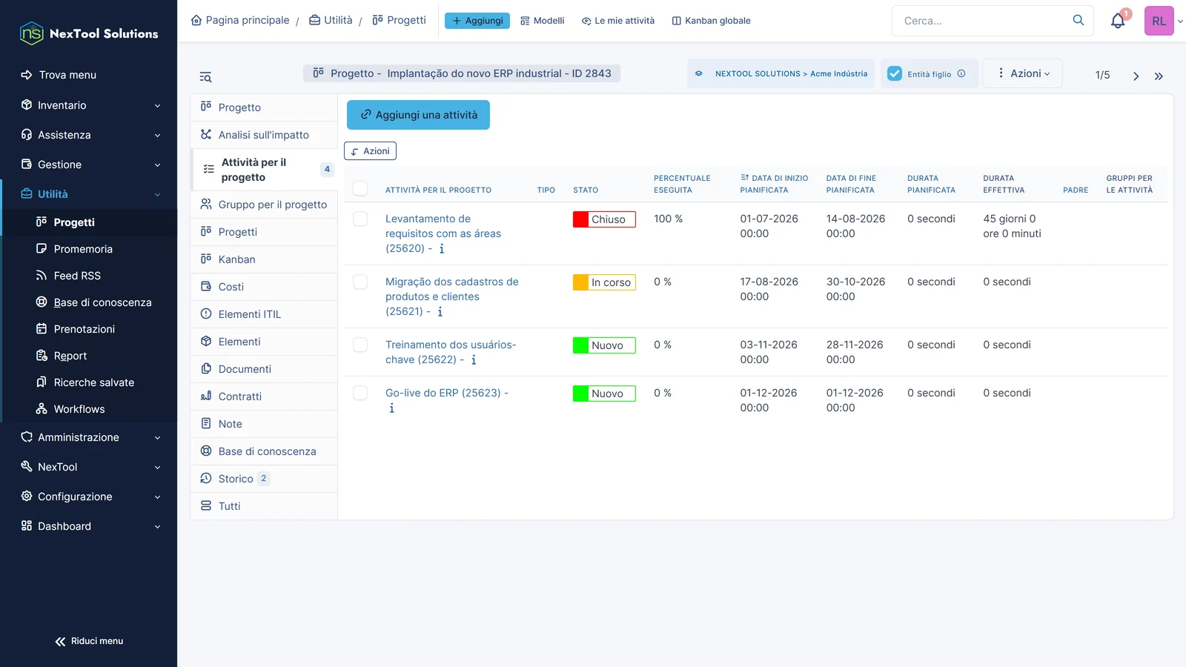Open the RL user avatar

tap(1159, 21)
